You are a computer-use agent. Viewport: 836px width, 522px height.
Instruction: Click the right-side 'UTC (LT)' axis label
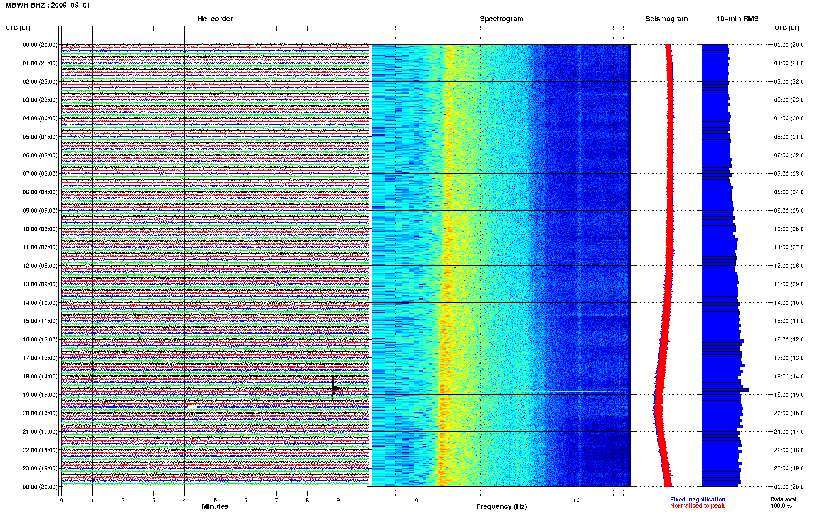pos(787,28)
